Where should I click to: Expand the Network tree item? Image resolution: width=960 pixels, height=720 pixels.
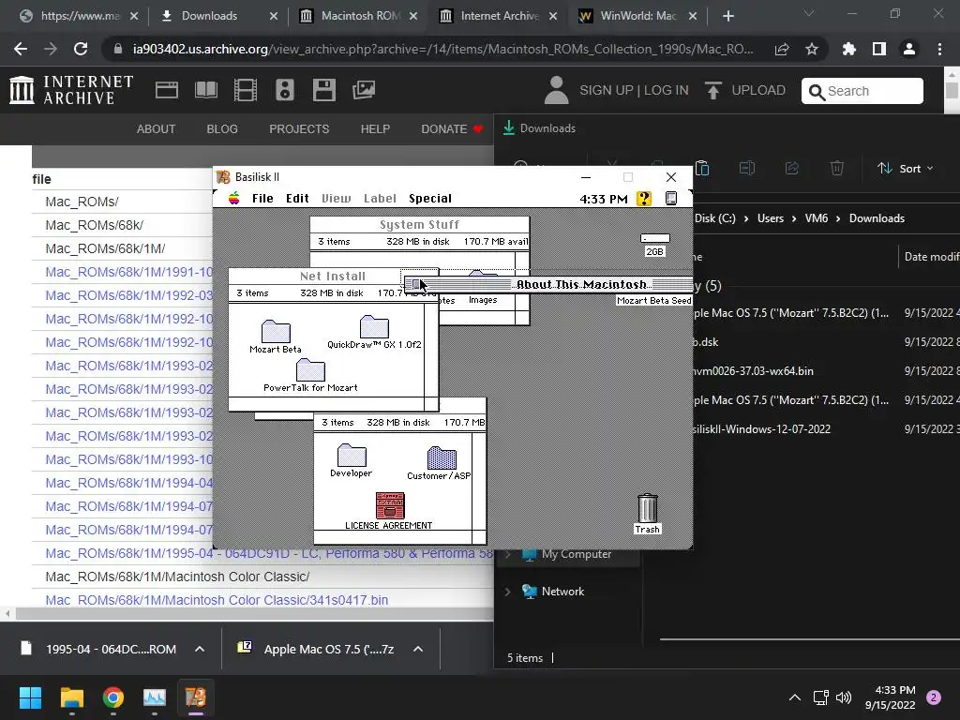pyautogui.click(x=507, y=592)
